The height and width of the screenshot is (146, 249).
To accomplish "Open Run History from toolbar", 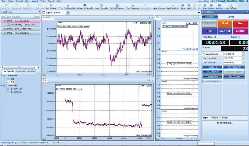I will click(51, 7).
